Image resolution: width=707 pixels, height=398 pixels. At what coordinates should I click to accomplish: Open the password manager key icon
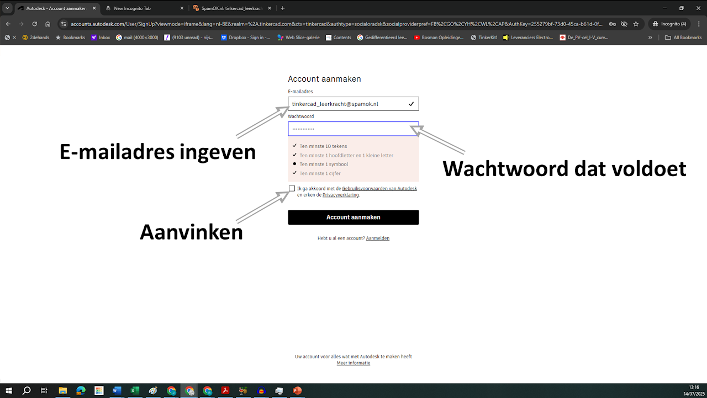611,24
